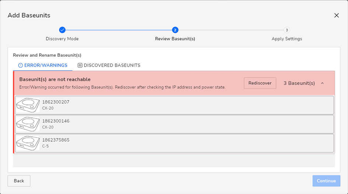Viewport: 348px width, 194px height.
Task: Close the Add Baseunits dialog
Action: [337, 15]
